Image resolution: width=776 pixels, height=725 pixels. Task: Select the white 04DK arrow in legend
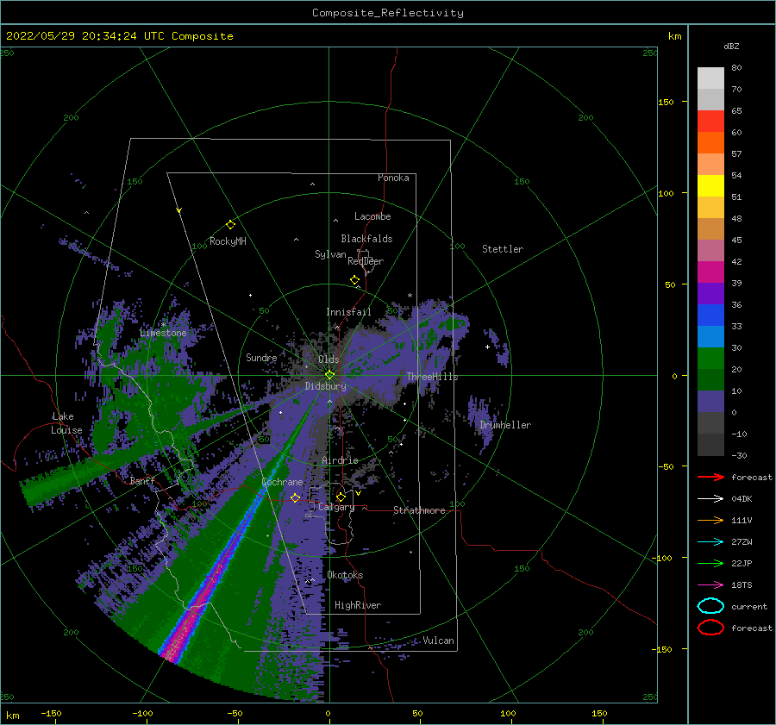click(x=710, y=498)
